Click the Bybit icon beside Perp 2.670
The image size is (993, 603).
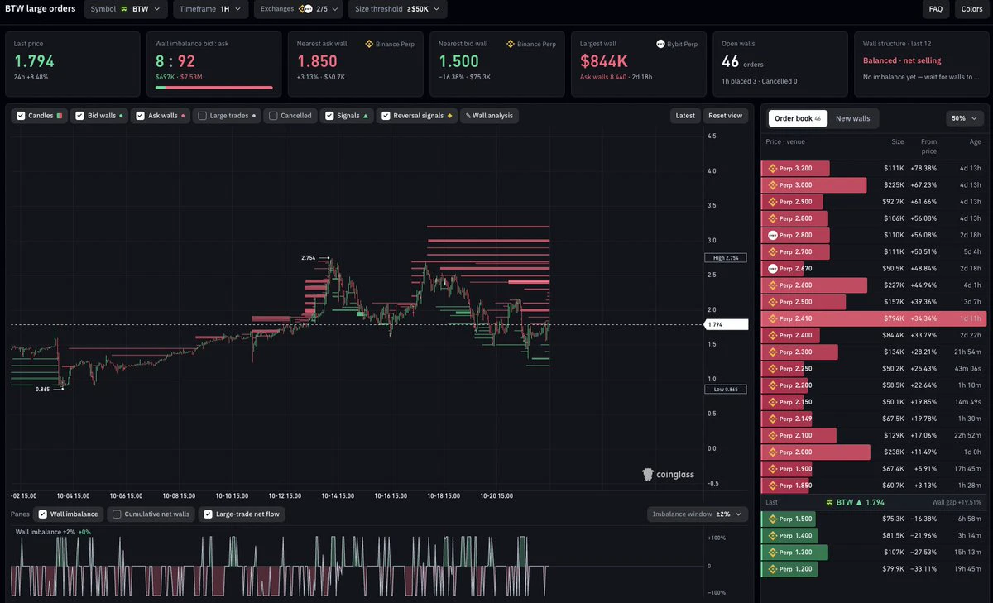(x=773, y=269)
